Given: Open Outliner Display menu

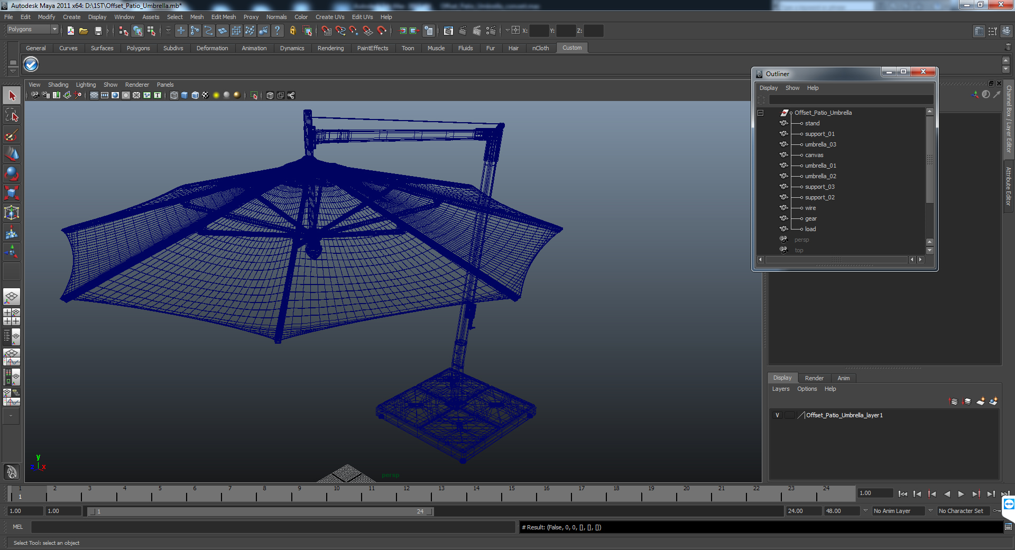Looking at the screenshot, I should (769, 88).
